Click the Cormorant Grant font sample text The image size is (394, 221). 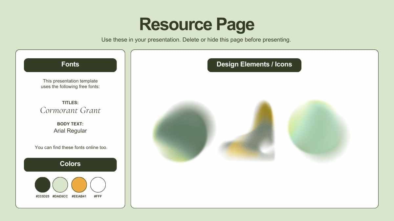pyautogui.click(x=70, y=111)
